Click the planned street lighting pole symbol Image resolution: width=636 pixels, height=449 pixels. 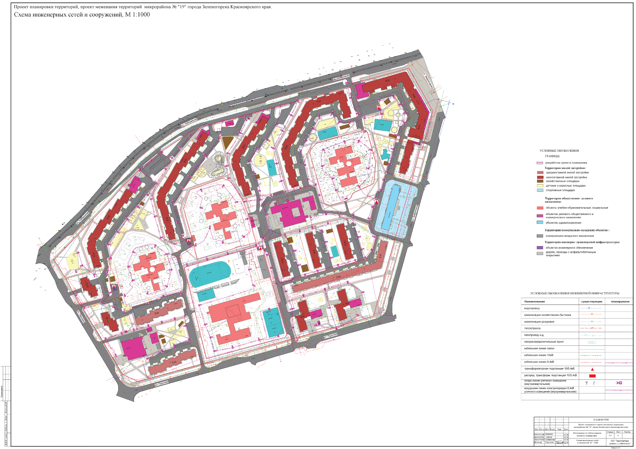point(619,383)
